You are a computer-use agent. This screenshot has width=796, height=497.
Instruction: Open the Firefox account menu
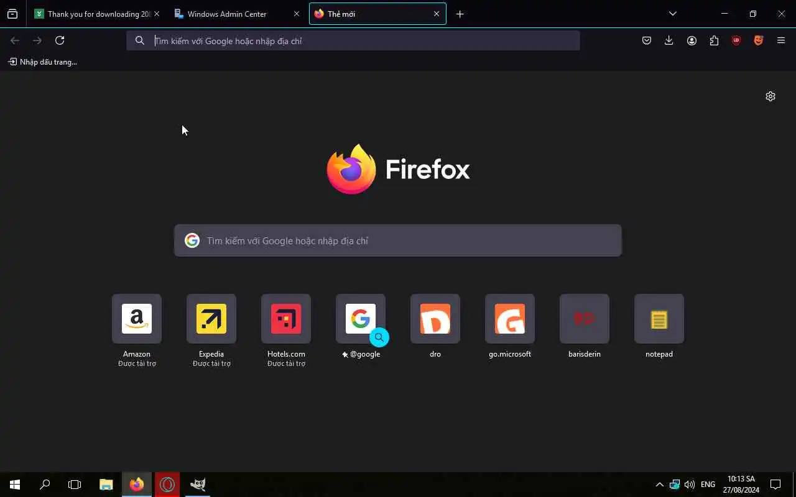[692, 40]
